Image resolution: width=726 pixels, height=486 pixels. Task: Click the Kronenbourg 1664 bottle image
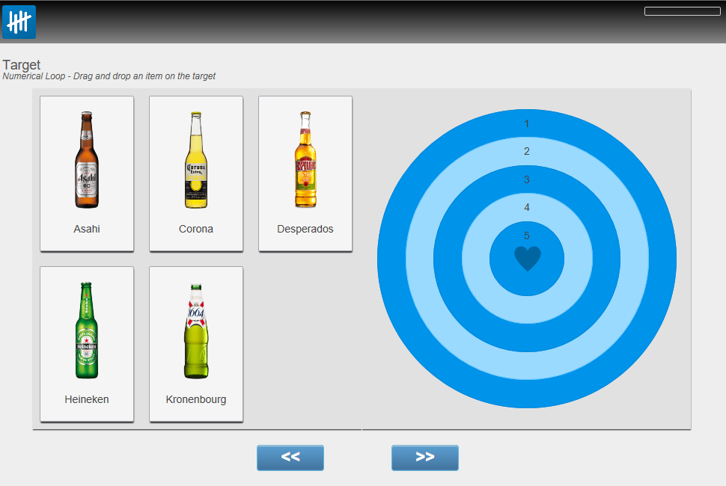(196, 330)
